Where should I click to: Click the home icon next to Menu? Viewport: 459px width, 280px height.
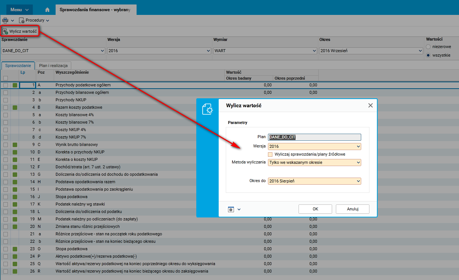pyautogui.click(x=47, y=10)
